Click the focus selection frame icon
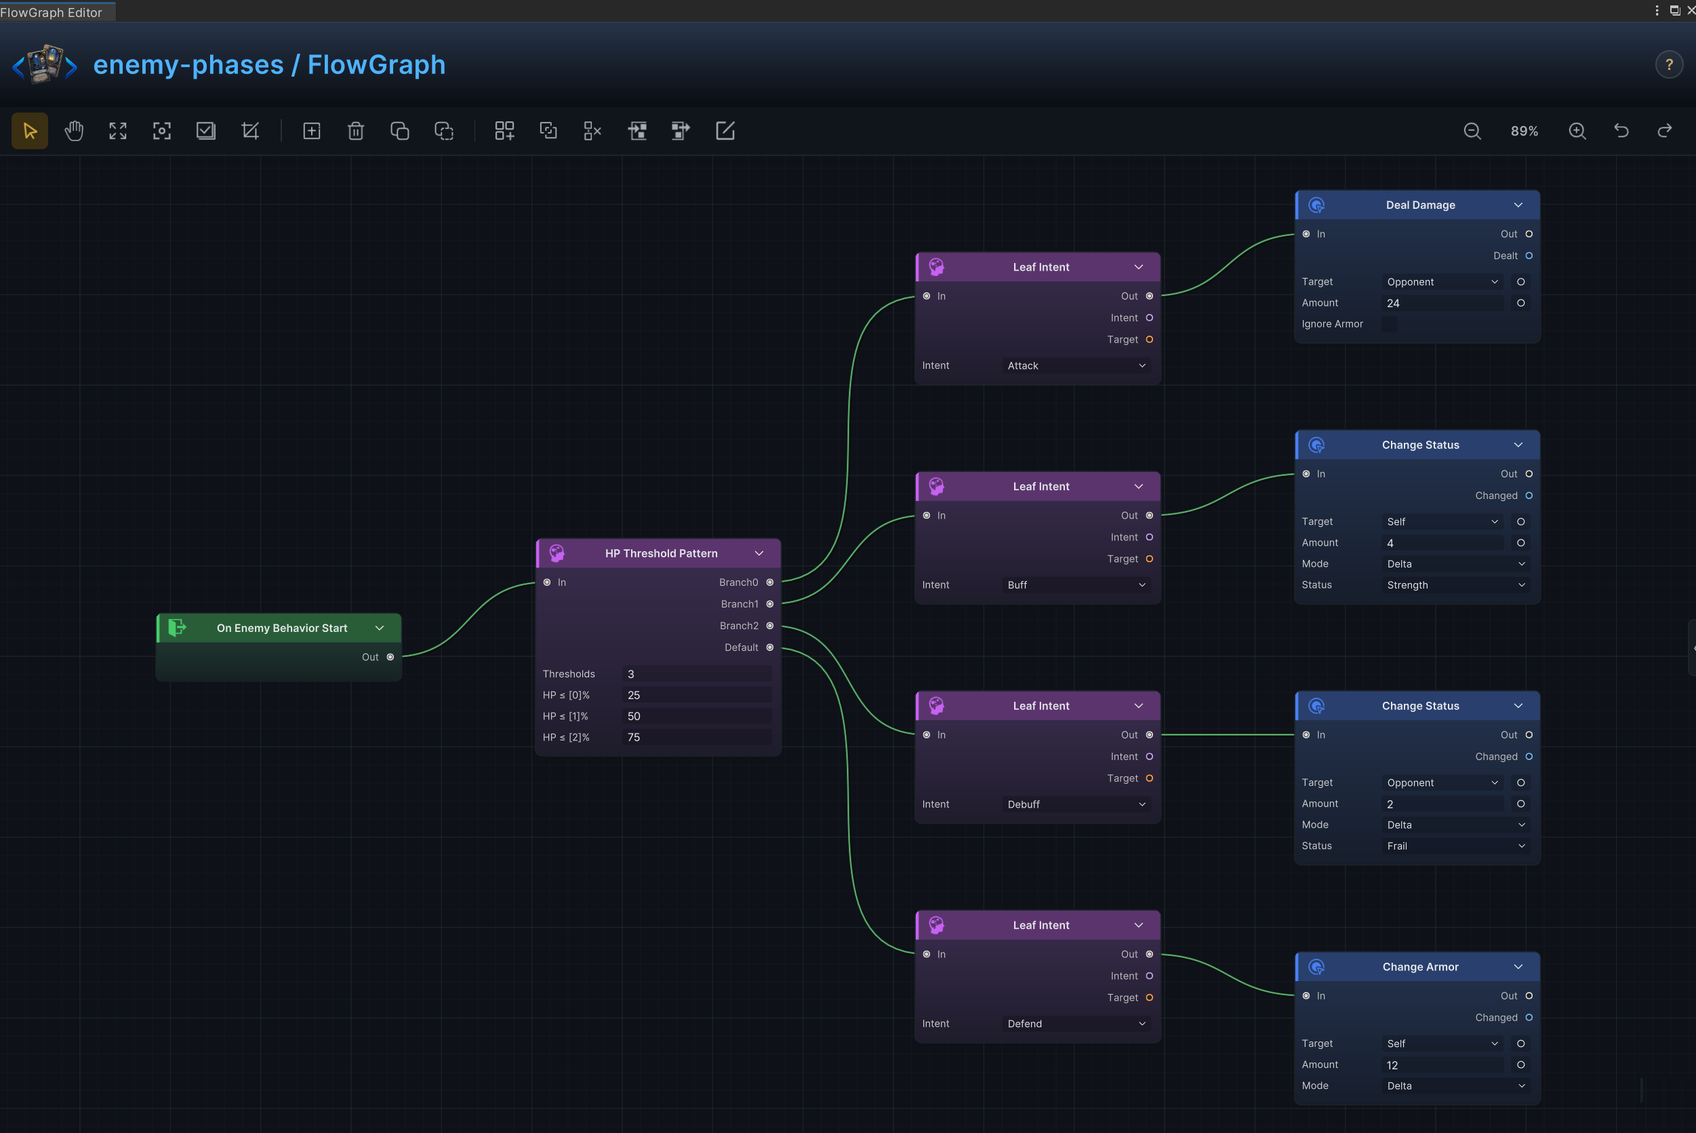1696x1133 pixels. (162, 131)
